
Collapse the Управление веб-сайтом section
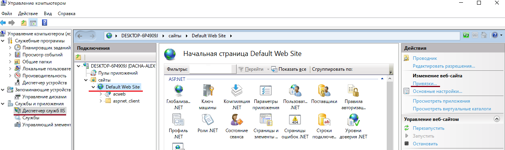[x=496, y=119]
